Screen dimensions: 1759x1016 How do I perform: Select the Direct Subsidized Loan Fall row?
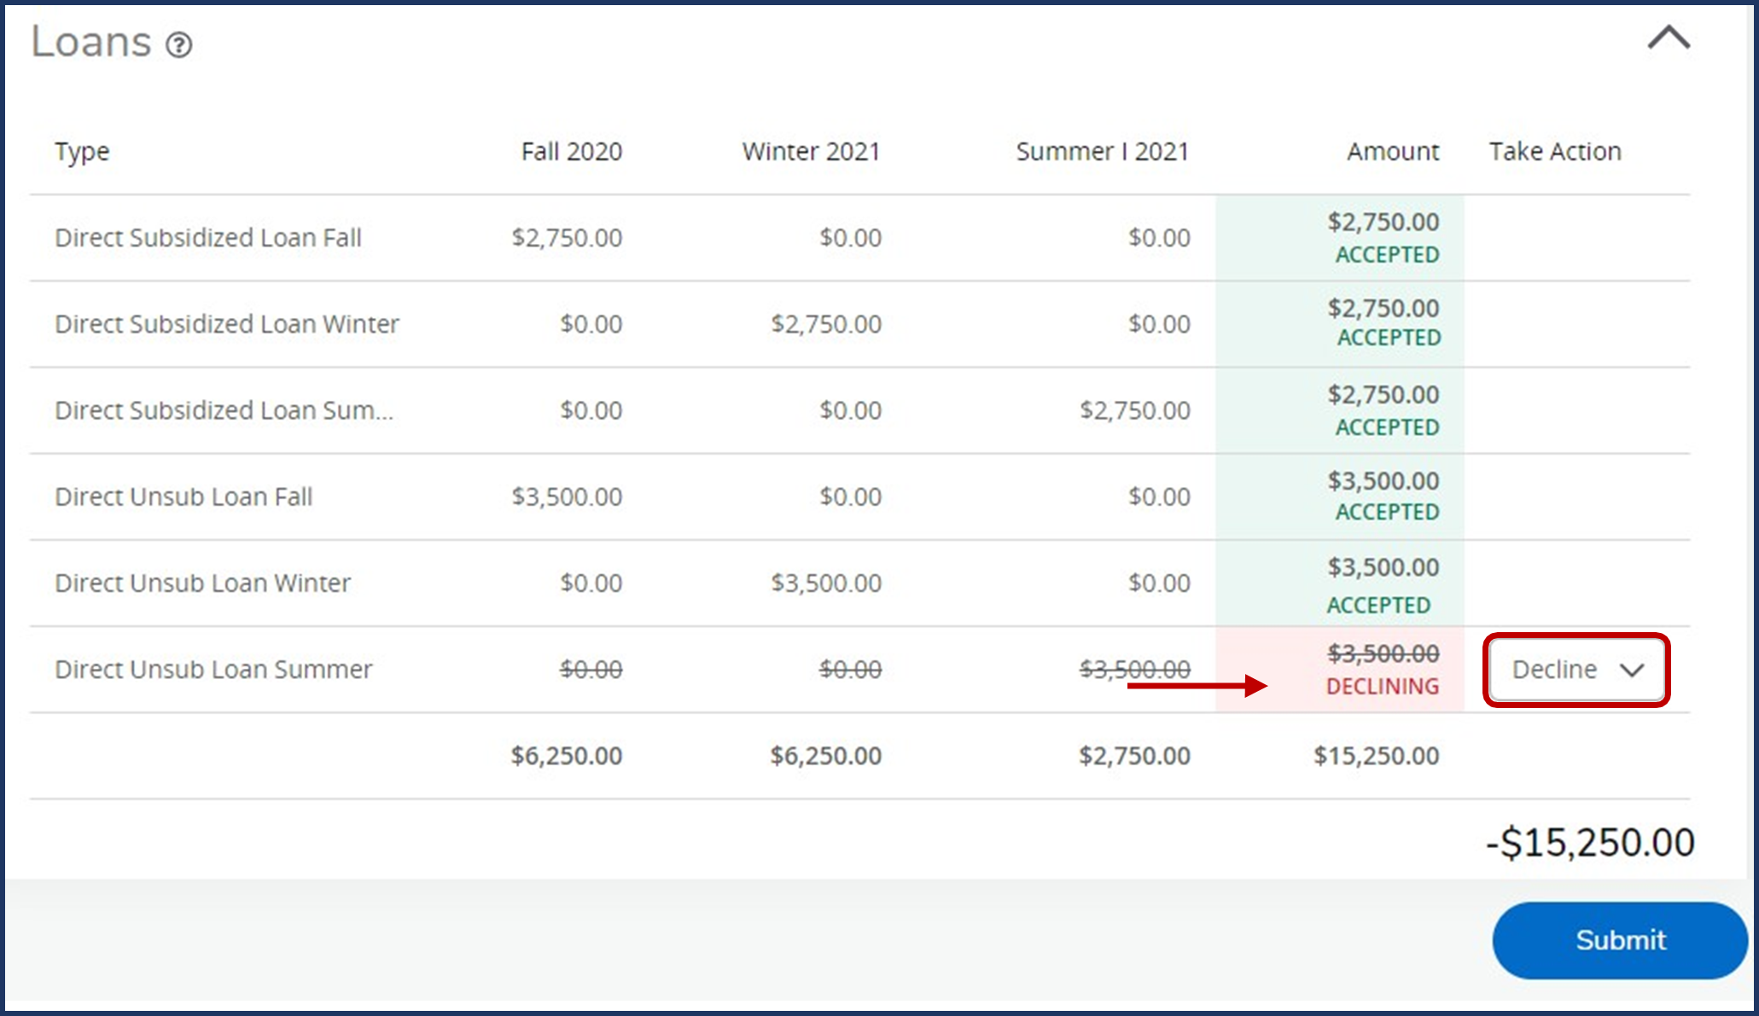(x=208, y=238)
